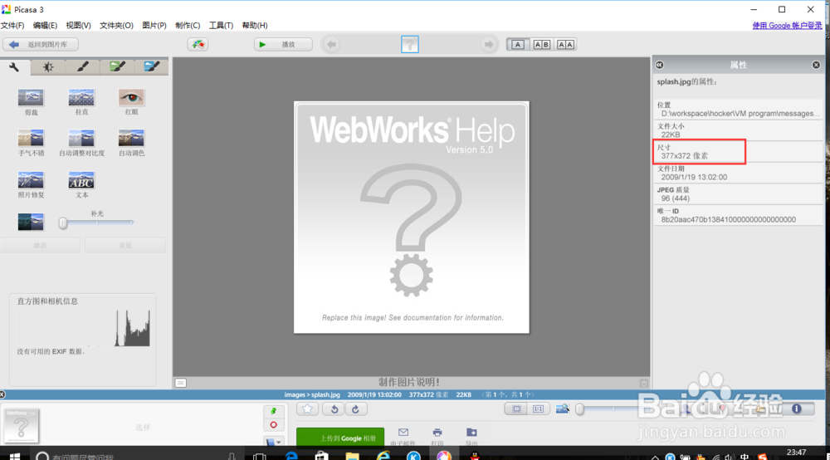Screen dimensions: 830x460
Task: Switch to A B side-by-side view
Action: [541, 45]
